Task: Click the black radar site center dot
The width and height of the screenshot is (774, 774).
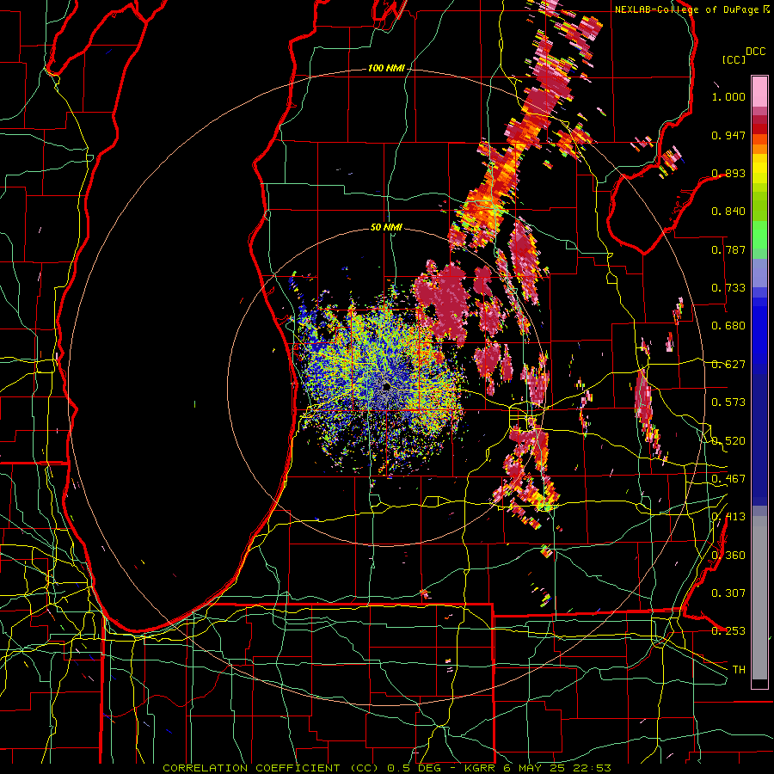Action: pos(386,386)
